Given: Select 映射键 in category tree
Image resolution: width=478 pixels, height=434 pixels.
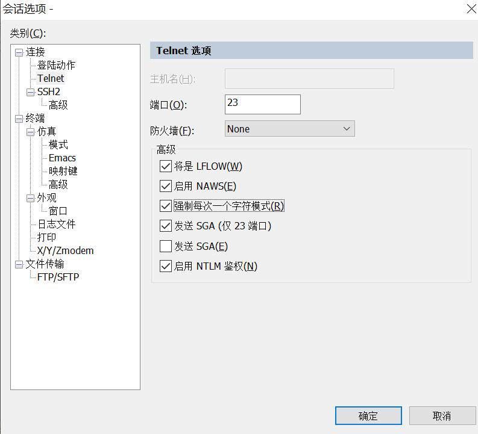Looking at the screenshot, I should click(x=63, y=171).
